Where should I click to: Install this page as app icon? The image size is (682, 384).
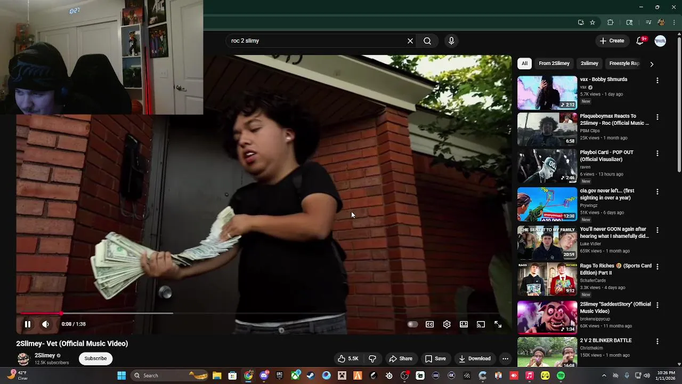(x=581, y=22)
